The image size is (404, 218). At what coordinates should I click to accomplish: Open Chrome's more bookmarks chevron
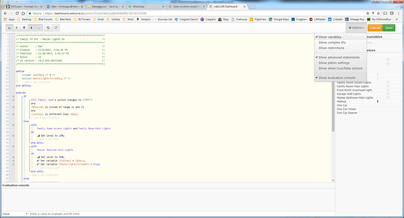(x=397, y=19)
